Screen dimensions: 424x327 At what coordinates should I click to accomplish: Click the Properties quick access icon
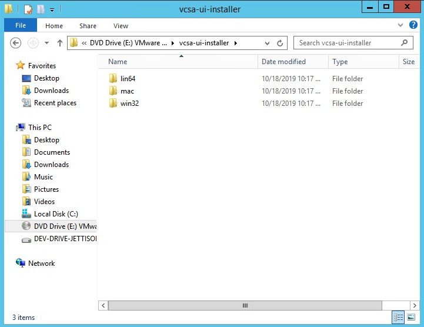click(28, 9)
